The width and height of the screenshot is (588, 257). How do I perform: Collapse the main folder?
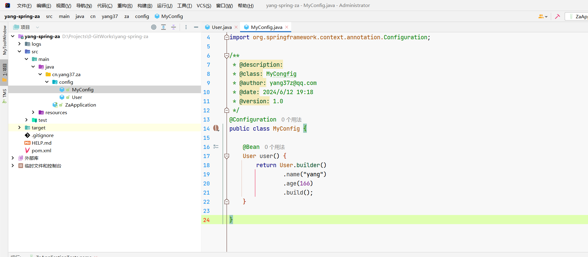coord(27,59)
